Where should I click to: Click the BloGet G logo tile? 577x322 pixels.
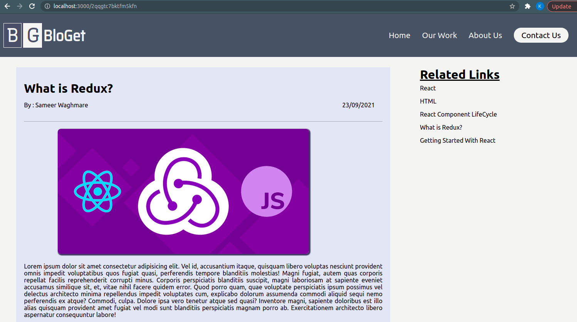coord(33,35)
